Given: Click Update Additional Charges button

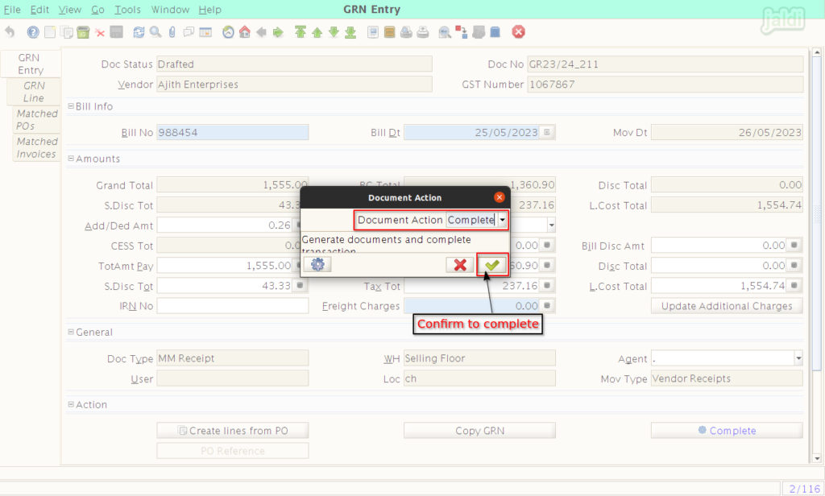Looking at the screenshot, I should coord(727,306).
